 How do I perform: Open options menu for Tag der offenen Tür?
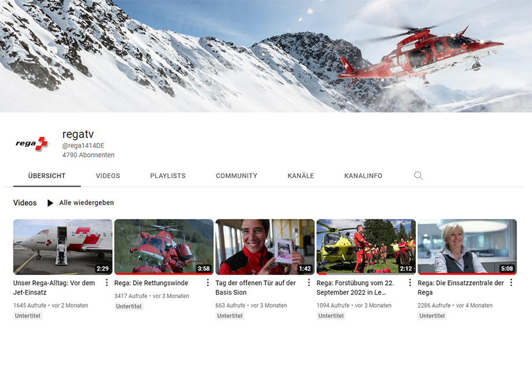(308, 284)
